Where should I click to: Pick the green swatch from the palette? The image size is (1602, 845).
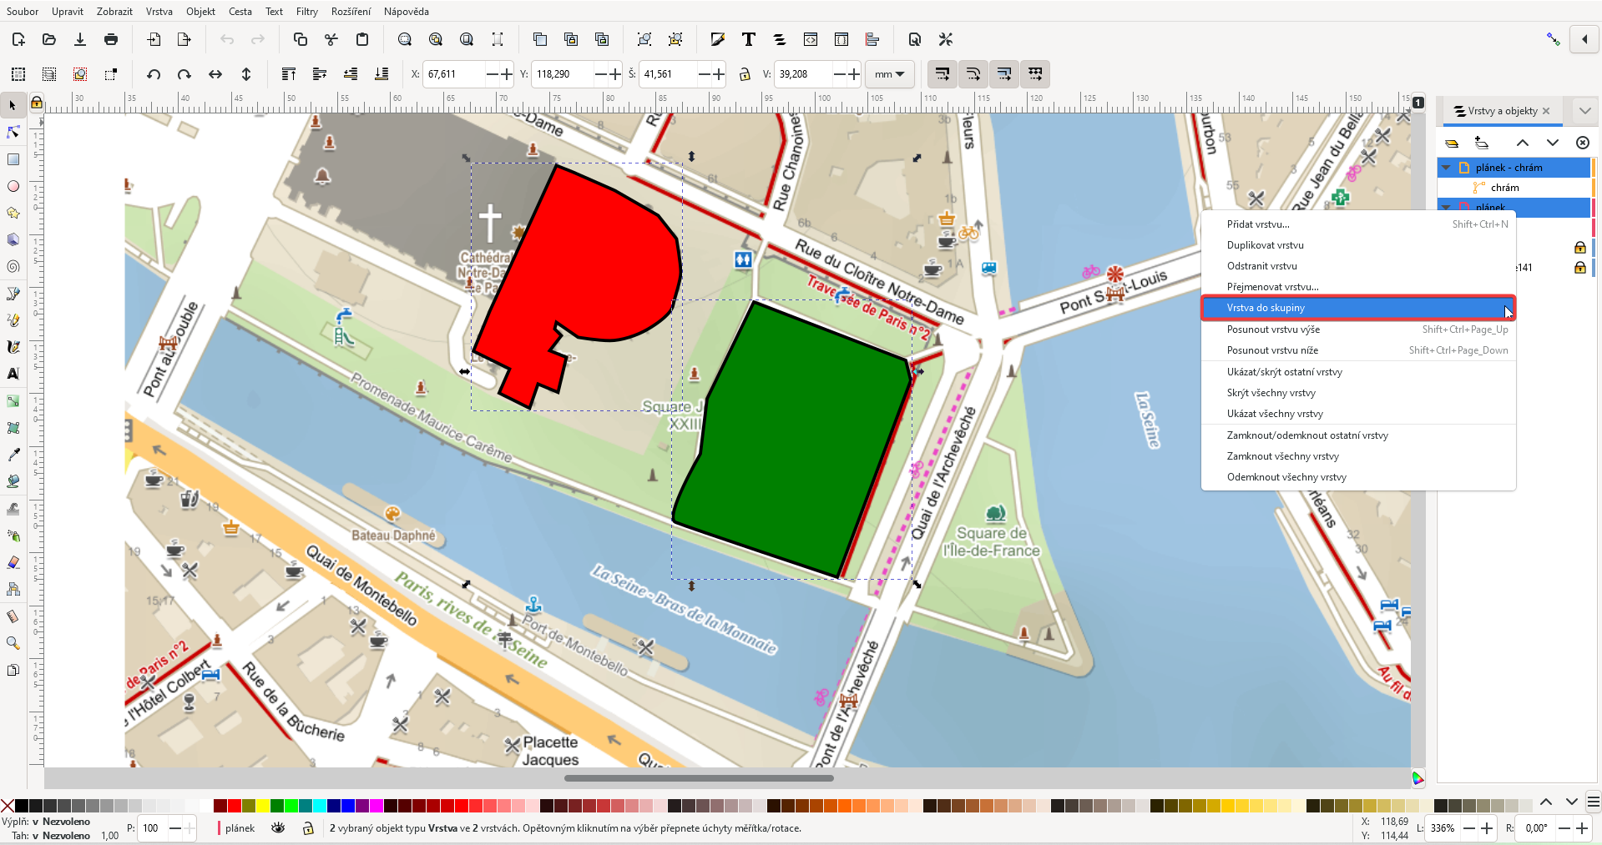tap(278, 806)
